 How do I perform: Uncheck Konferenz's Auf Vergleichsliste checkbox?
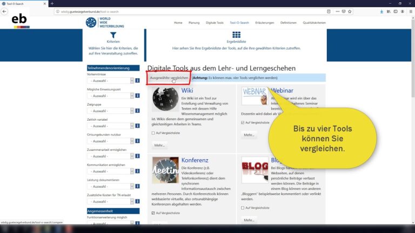click(x=154, y=213)
